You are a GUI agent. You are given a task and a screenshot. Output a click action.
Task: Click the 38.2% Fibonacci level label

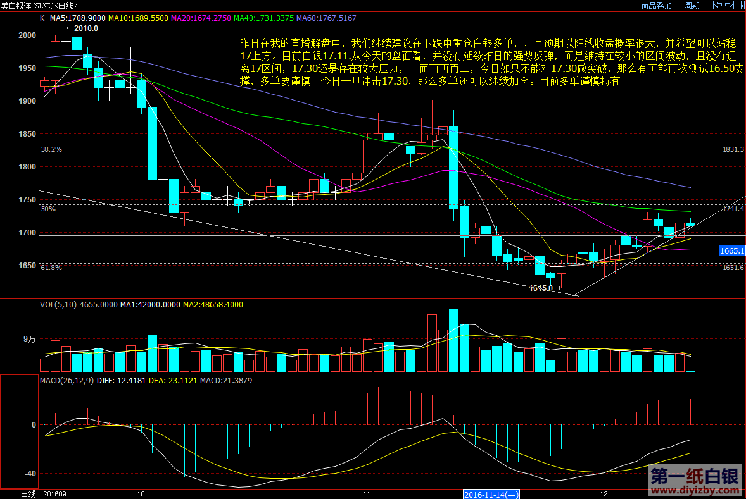51,150
